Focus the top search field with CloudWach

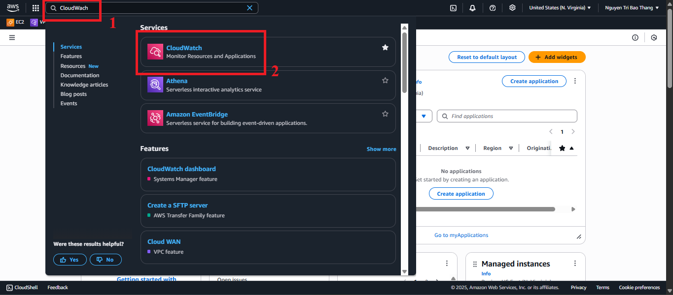point(153,8)
